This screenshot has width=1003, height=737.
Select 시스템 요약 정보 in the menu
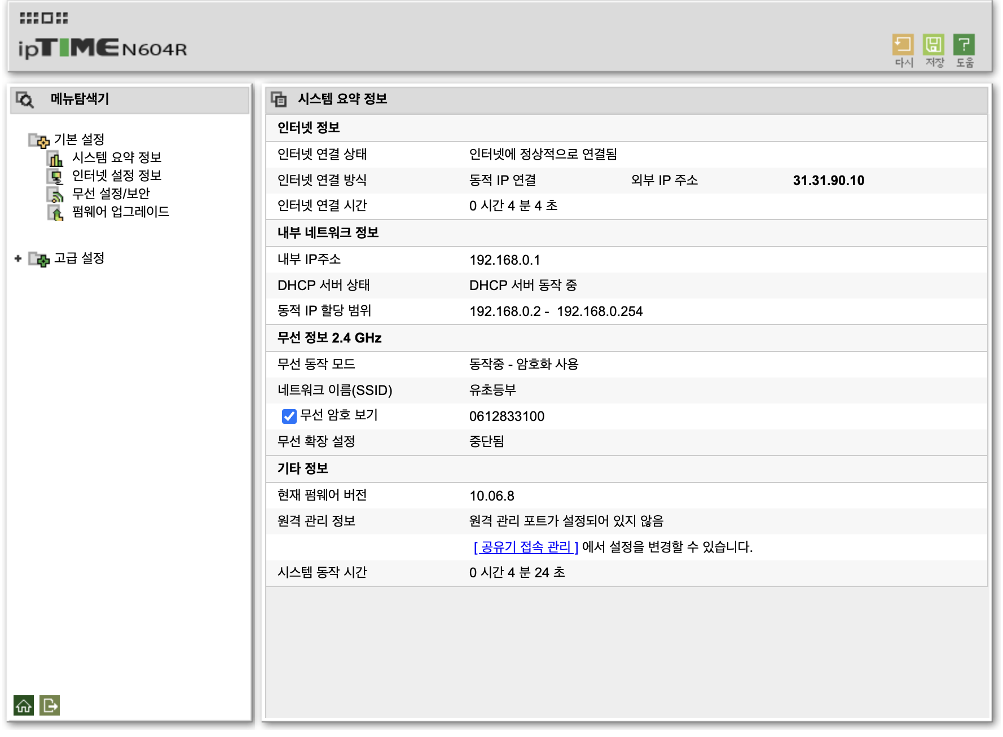[117, 157]
